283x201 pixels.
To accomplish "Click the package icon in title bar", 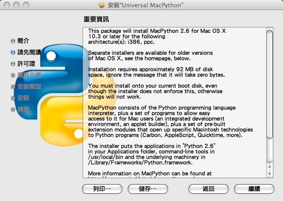I will point(102,5).
